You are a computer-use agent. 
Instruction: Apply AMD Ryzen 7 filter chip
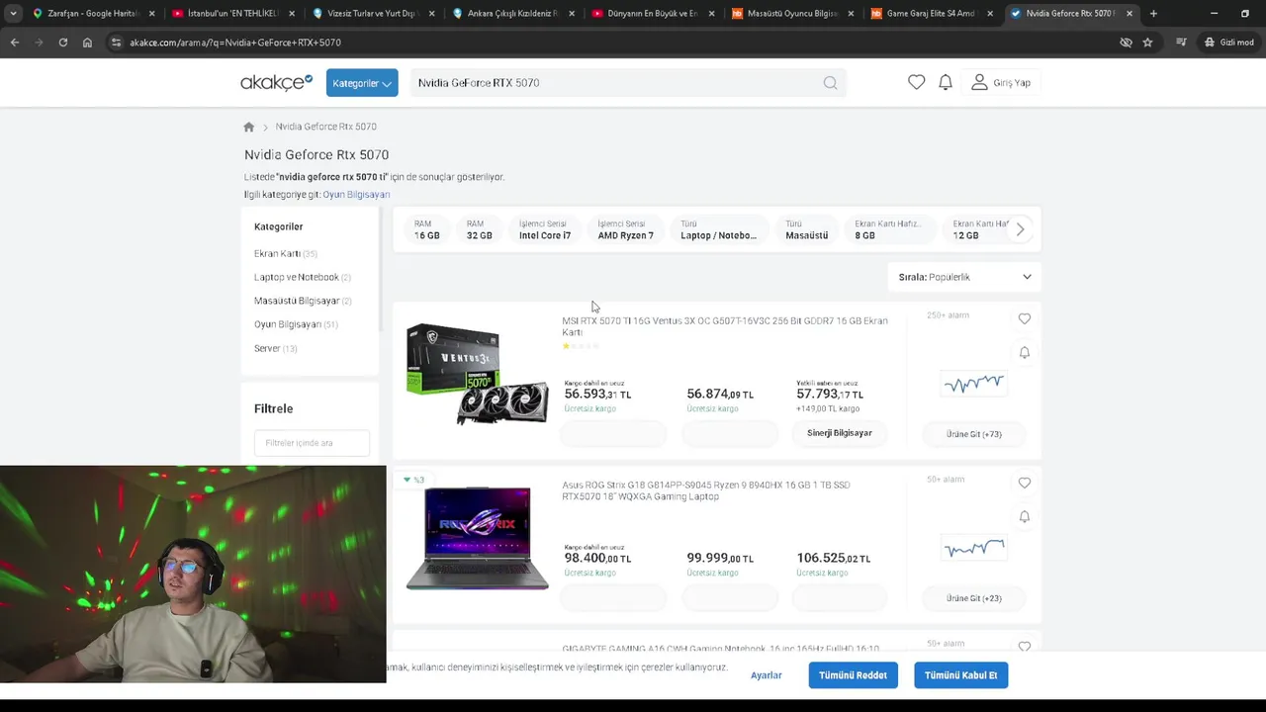click(626, 229)
